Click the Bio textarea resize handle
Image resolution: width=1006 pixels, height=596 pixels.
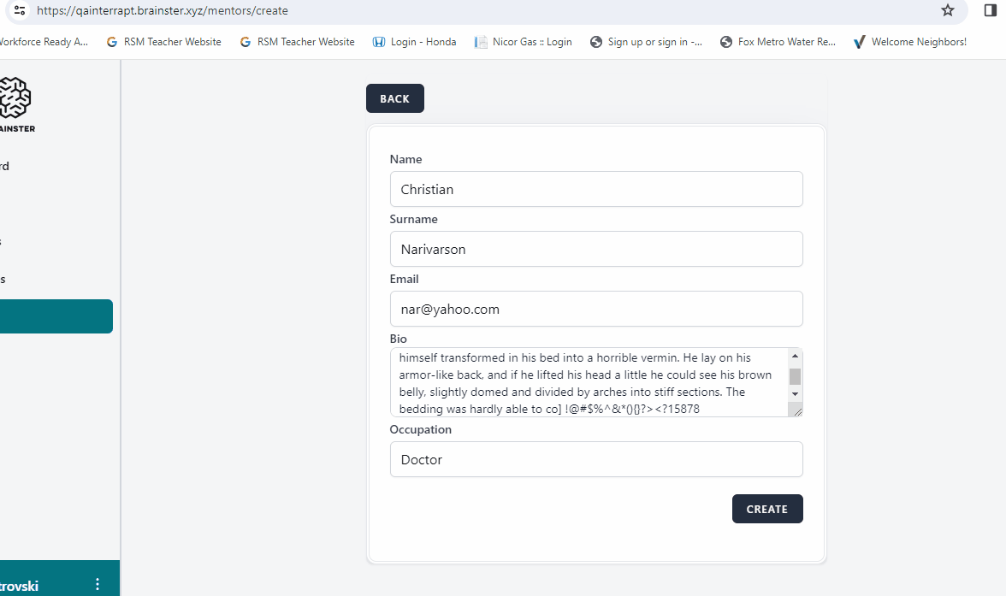[797, 411]
